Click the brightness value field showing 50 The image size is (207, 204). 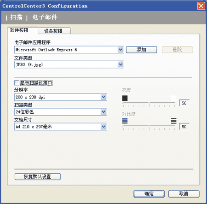[184, 103]
